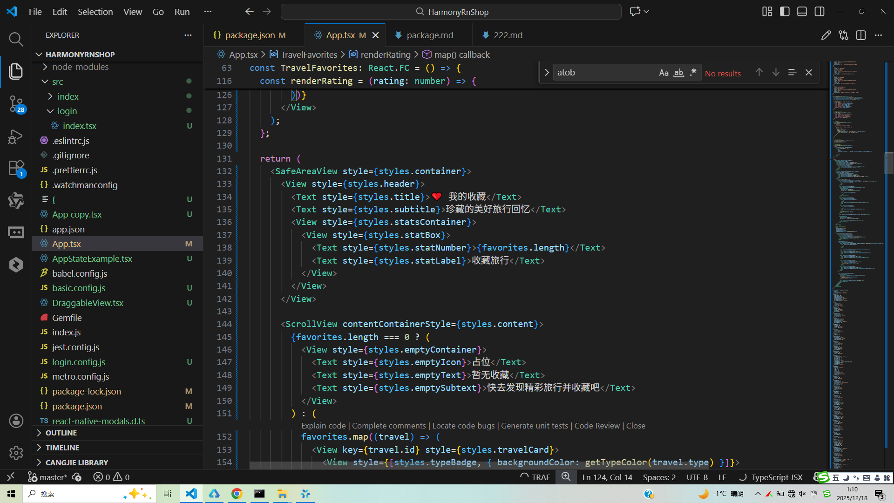Toggle Match Whole Word option

pyautogui.click(x=678, y=73)
